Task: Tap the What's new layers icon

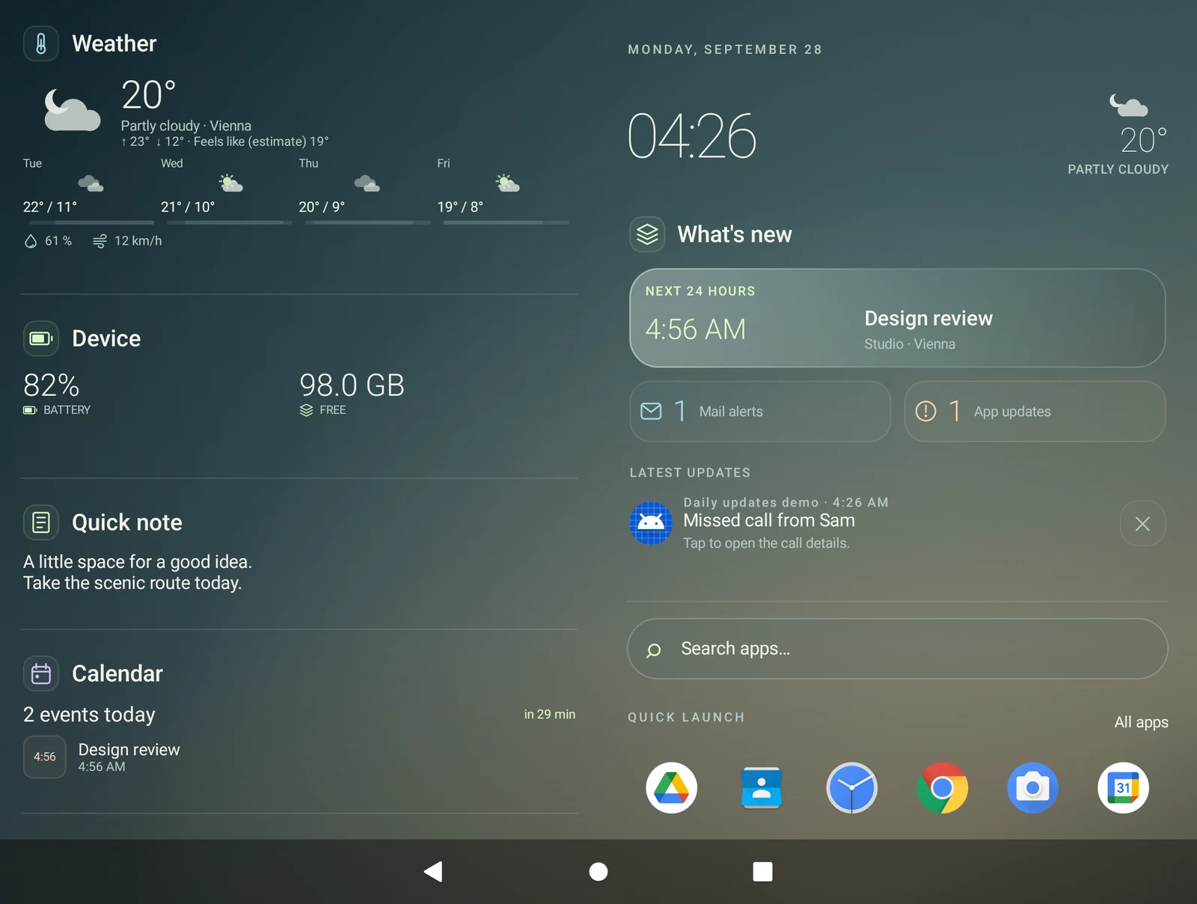Action: (x=648, y=234)
